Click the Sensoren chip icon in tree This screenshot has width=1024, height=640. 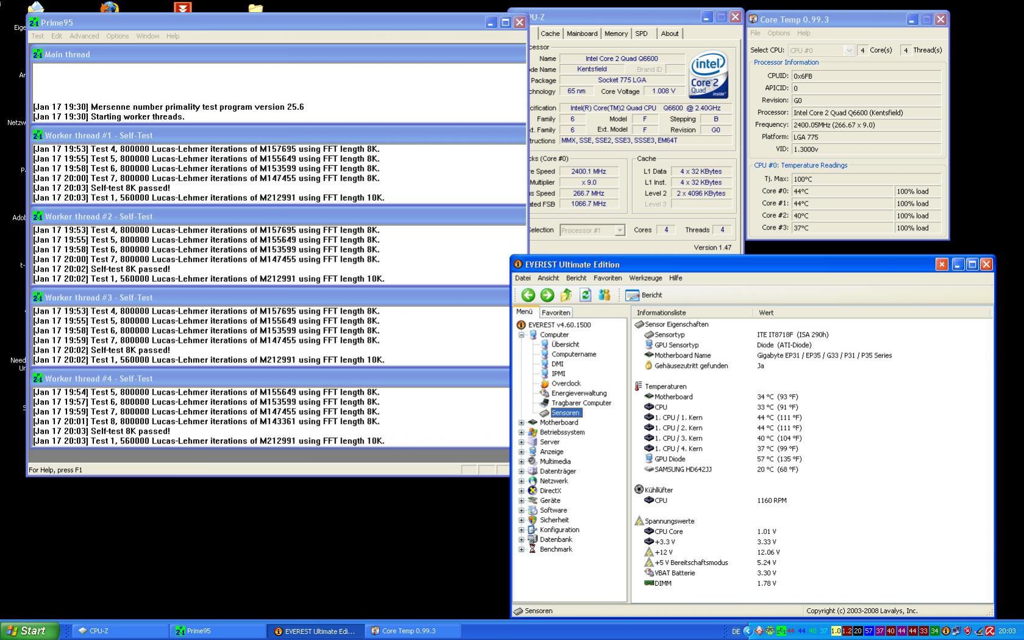(545, 413)
